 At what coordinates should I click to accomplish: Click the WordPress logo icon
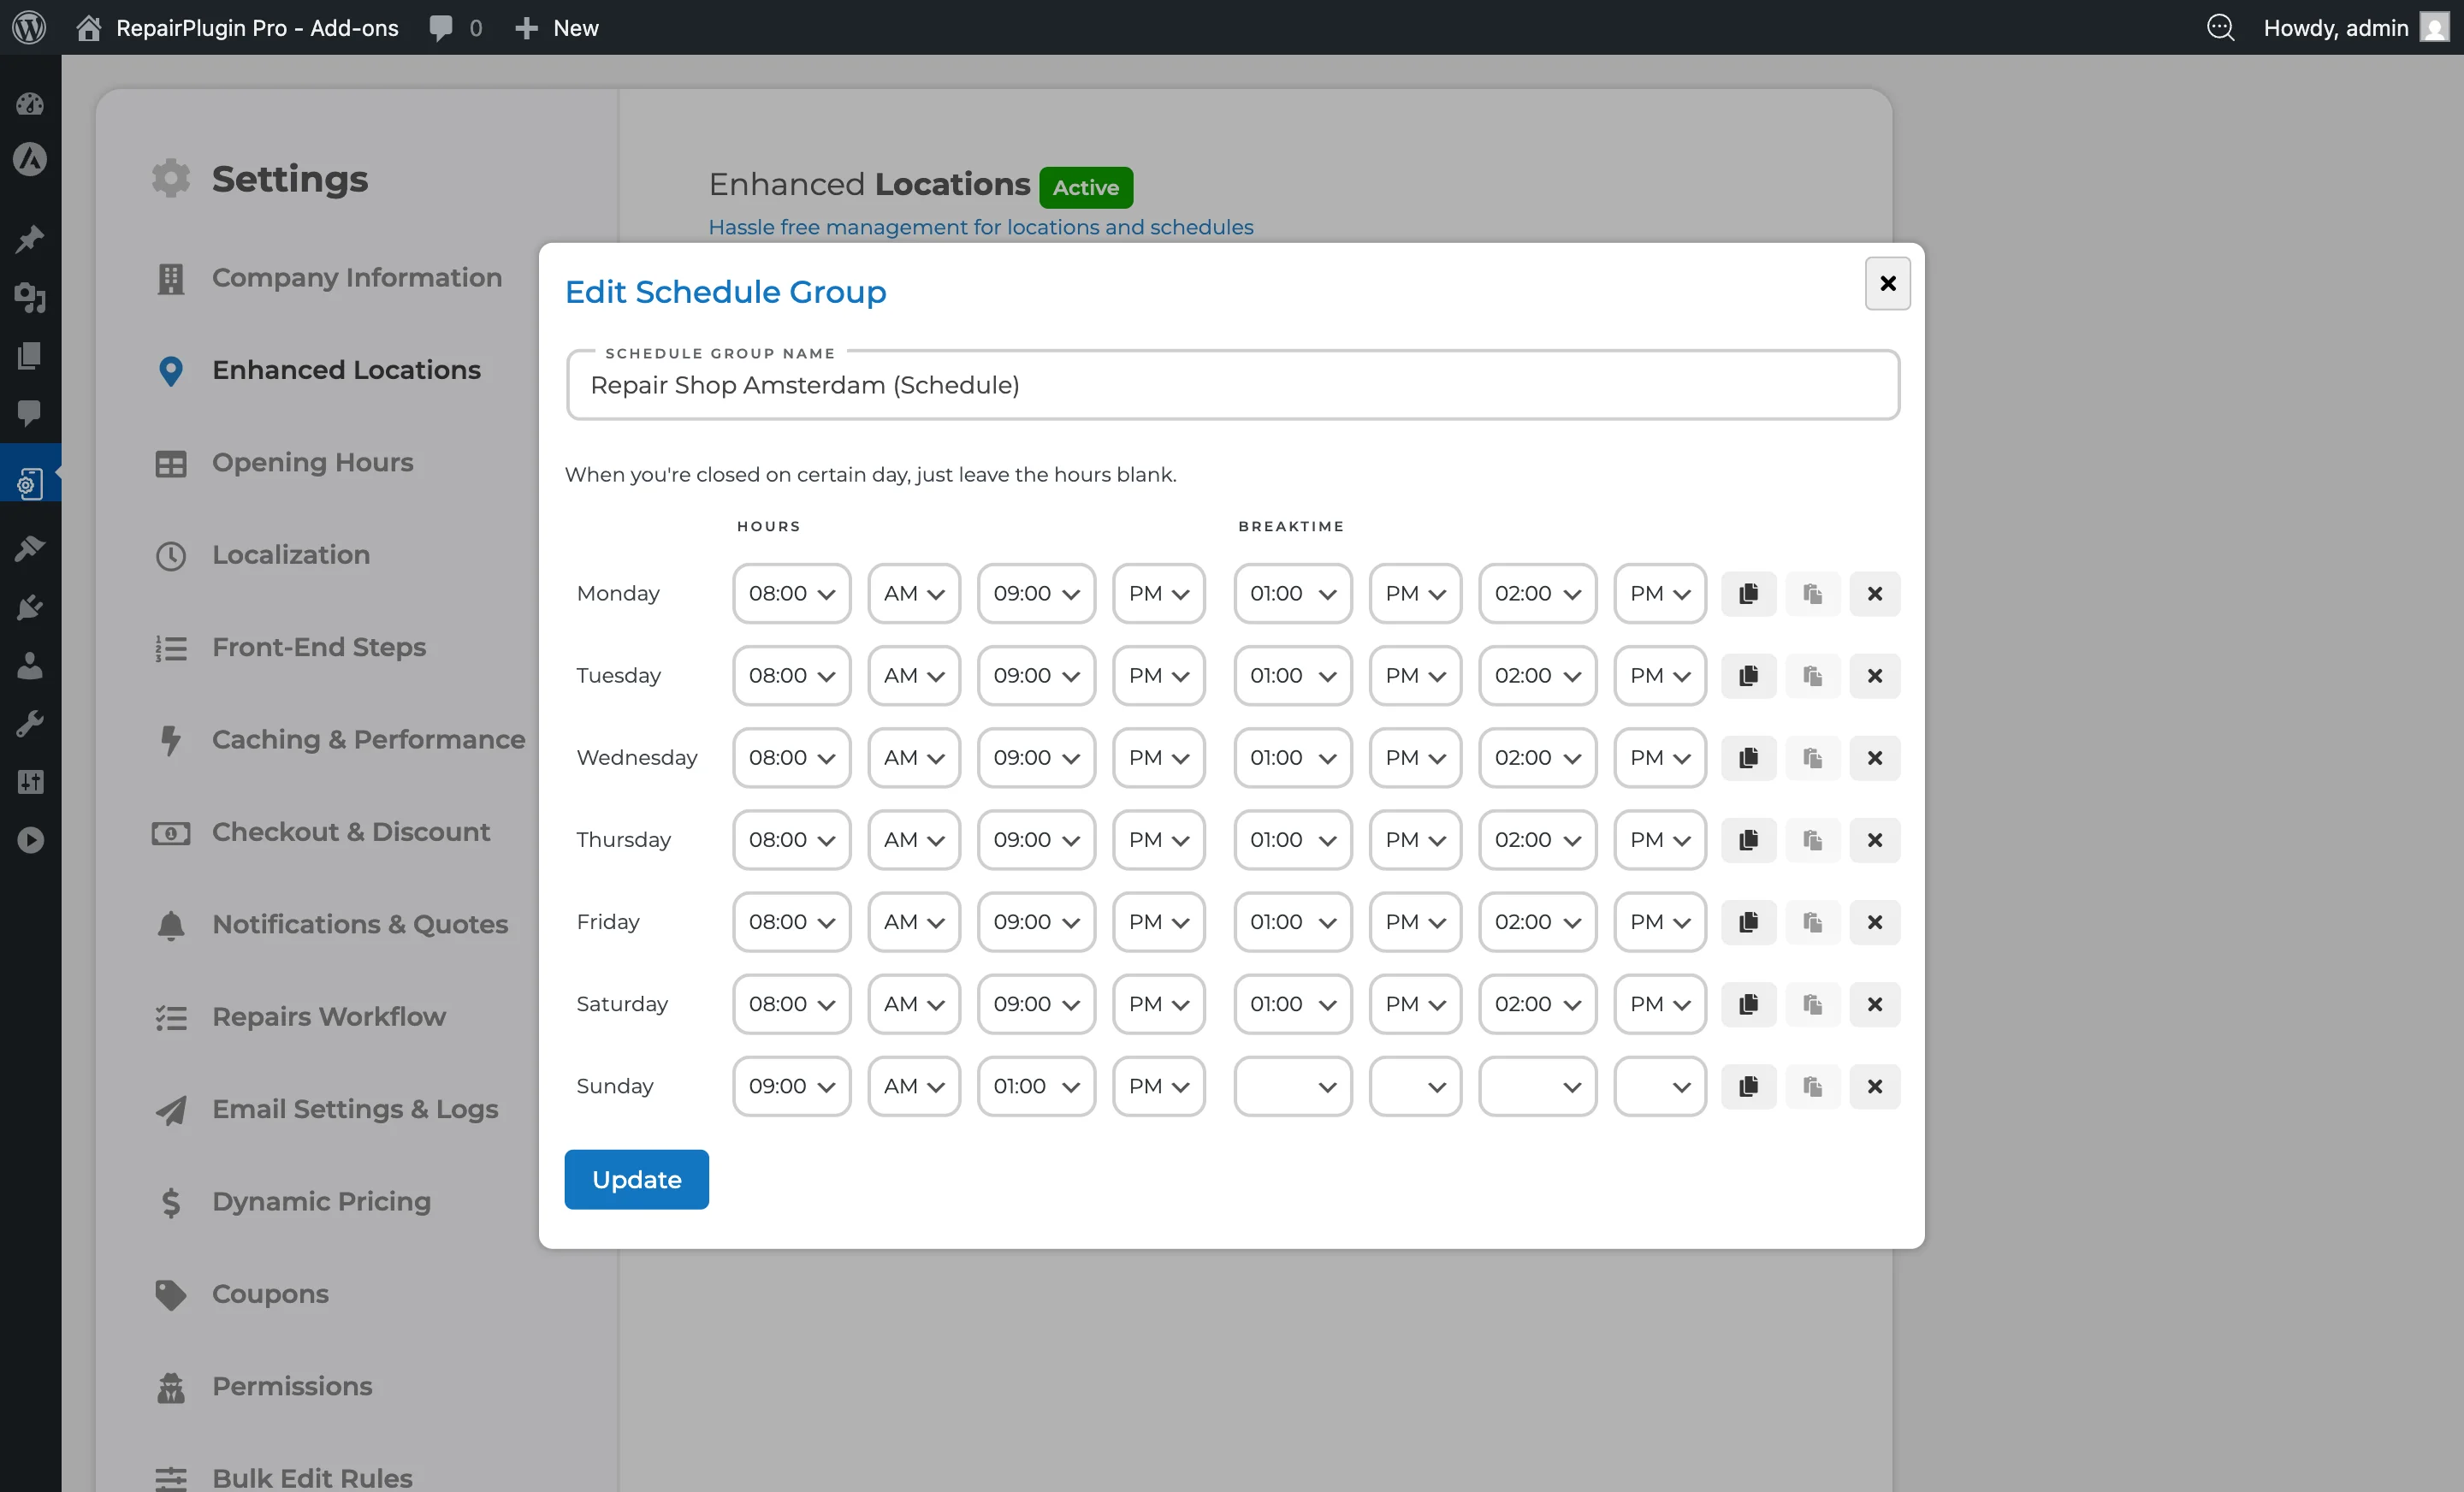point(29,27)
